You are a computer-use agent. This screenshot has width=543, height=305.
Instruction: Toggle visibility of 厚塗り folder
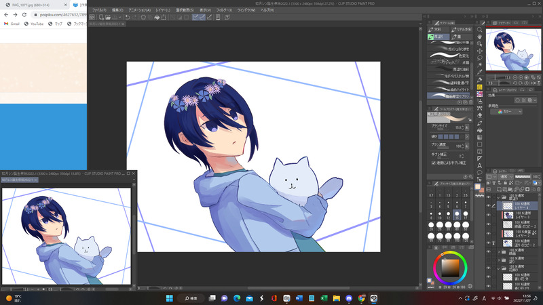coord(488,197)
